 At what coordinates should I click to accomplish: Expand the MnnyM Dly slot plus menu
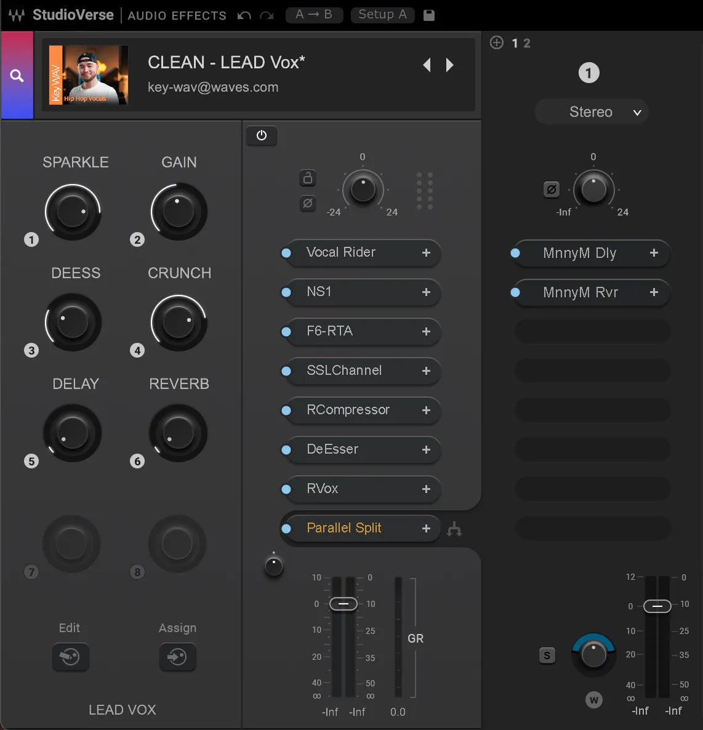654,253
